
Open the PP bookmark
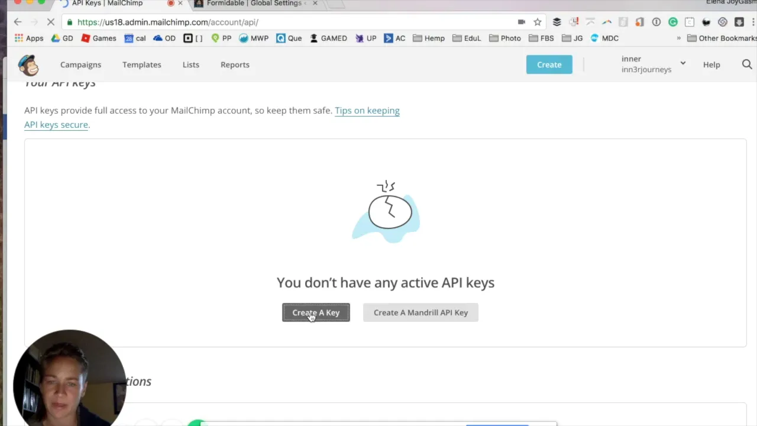point(221,38)
